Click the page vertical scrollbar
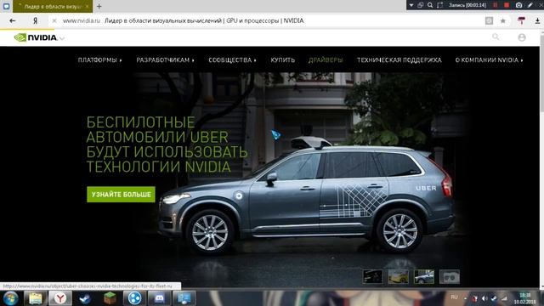 click(541, 159)
